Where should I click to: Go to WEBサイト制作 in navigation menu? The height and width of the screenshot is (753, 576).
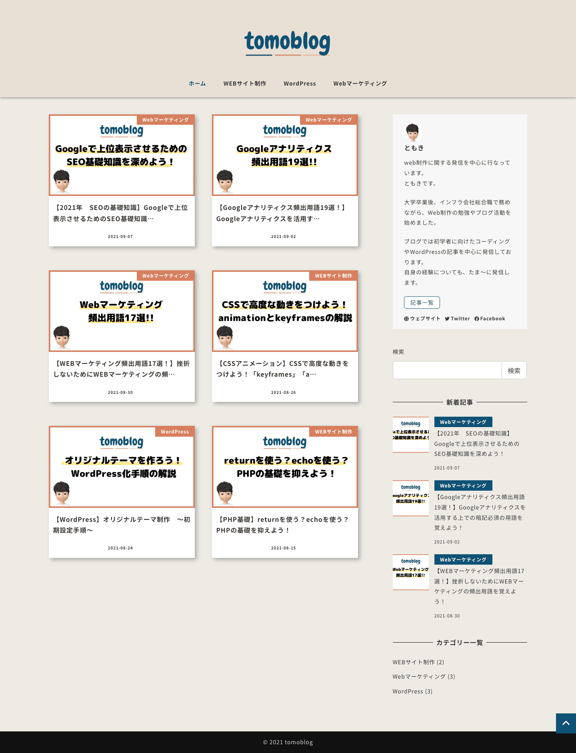click(x=244, y=84)
